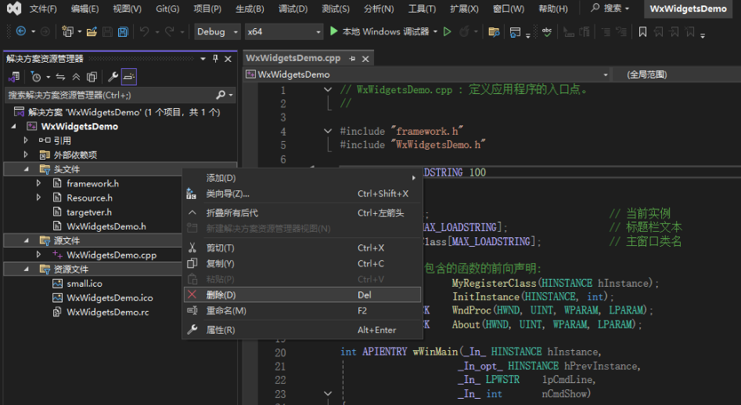Click the Visual Studio logo icon

[14, 9]
